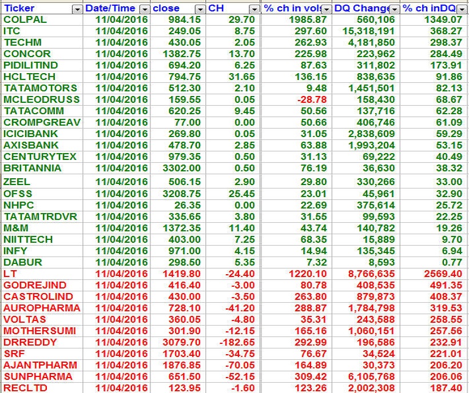This screenshot has height=393, width=469.
Task: Click the DRREDDY ticker cell
Action: 30,342
